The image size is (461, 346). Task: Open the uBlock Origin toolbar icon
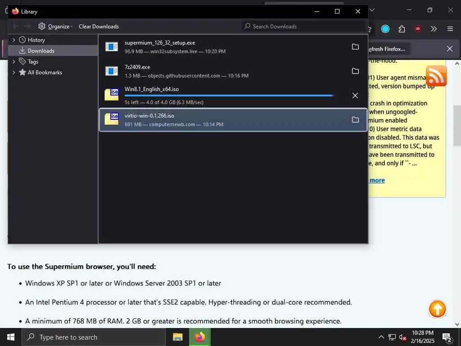point(417,29)
